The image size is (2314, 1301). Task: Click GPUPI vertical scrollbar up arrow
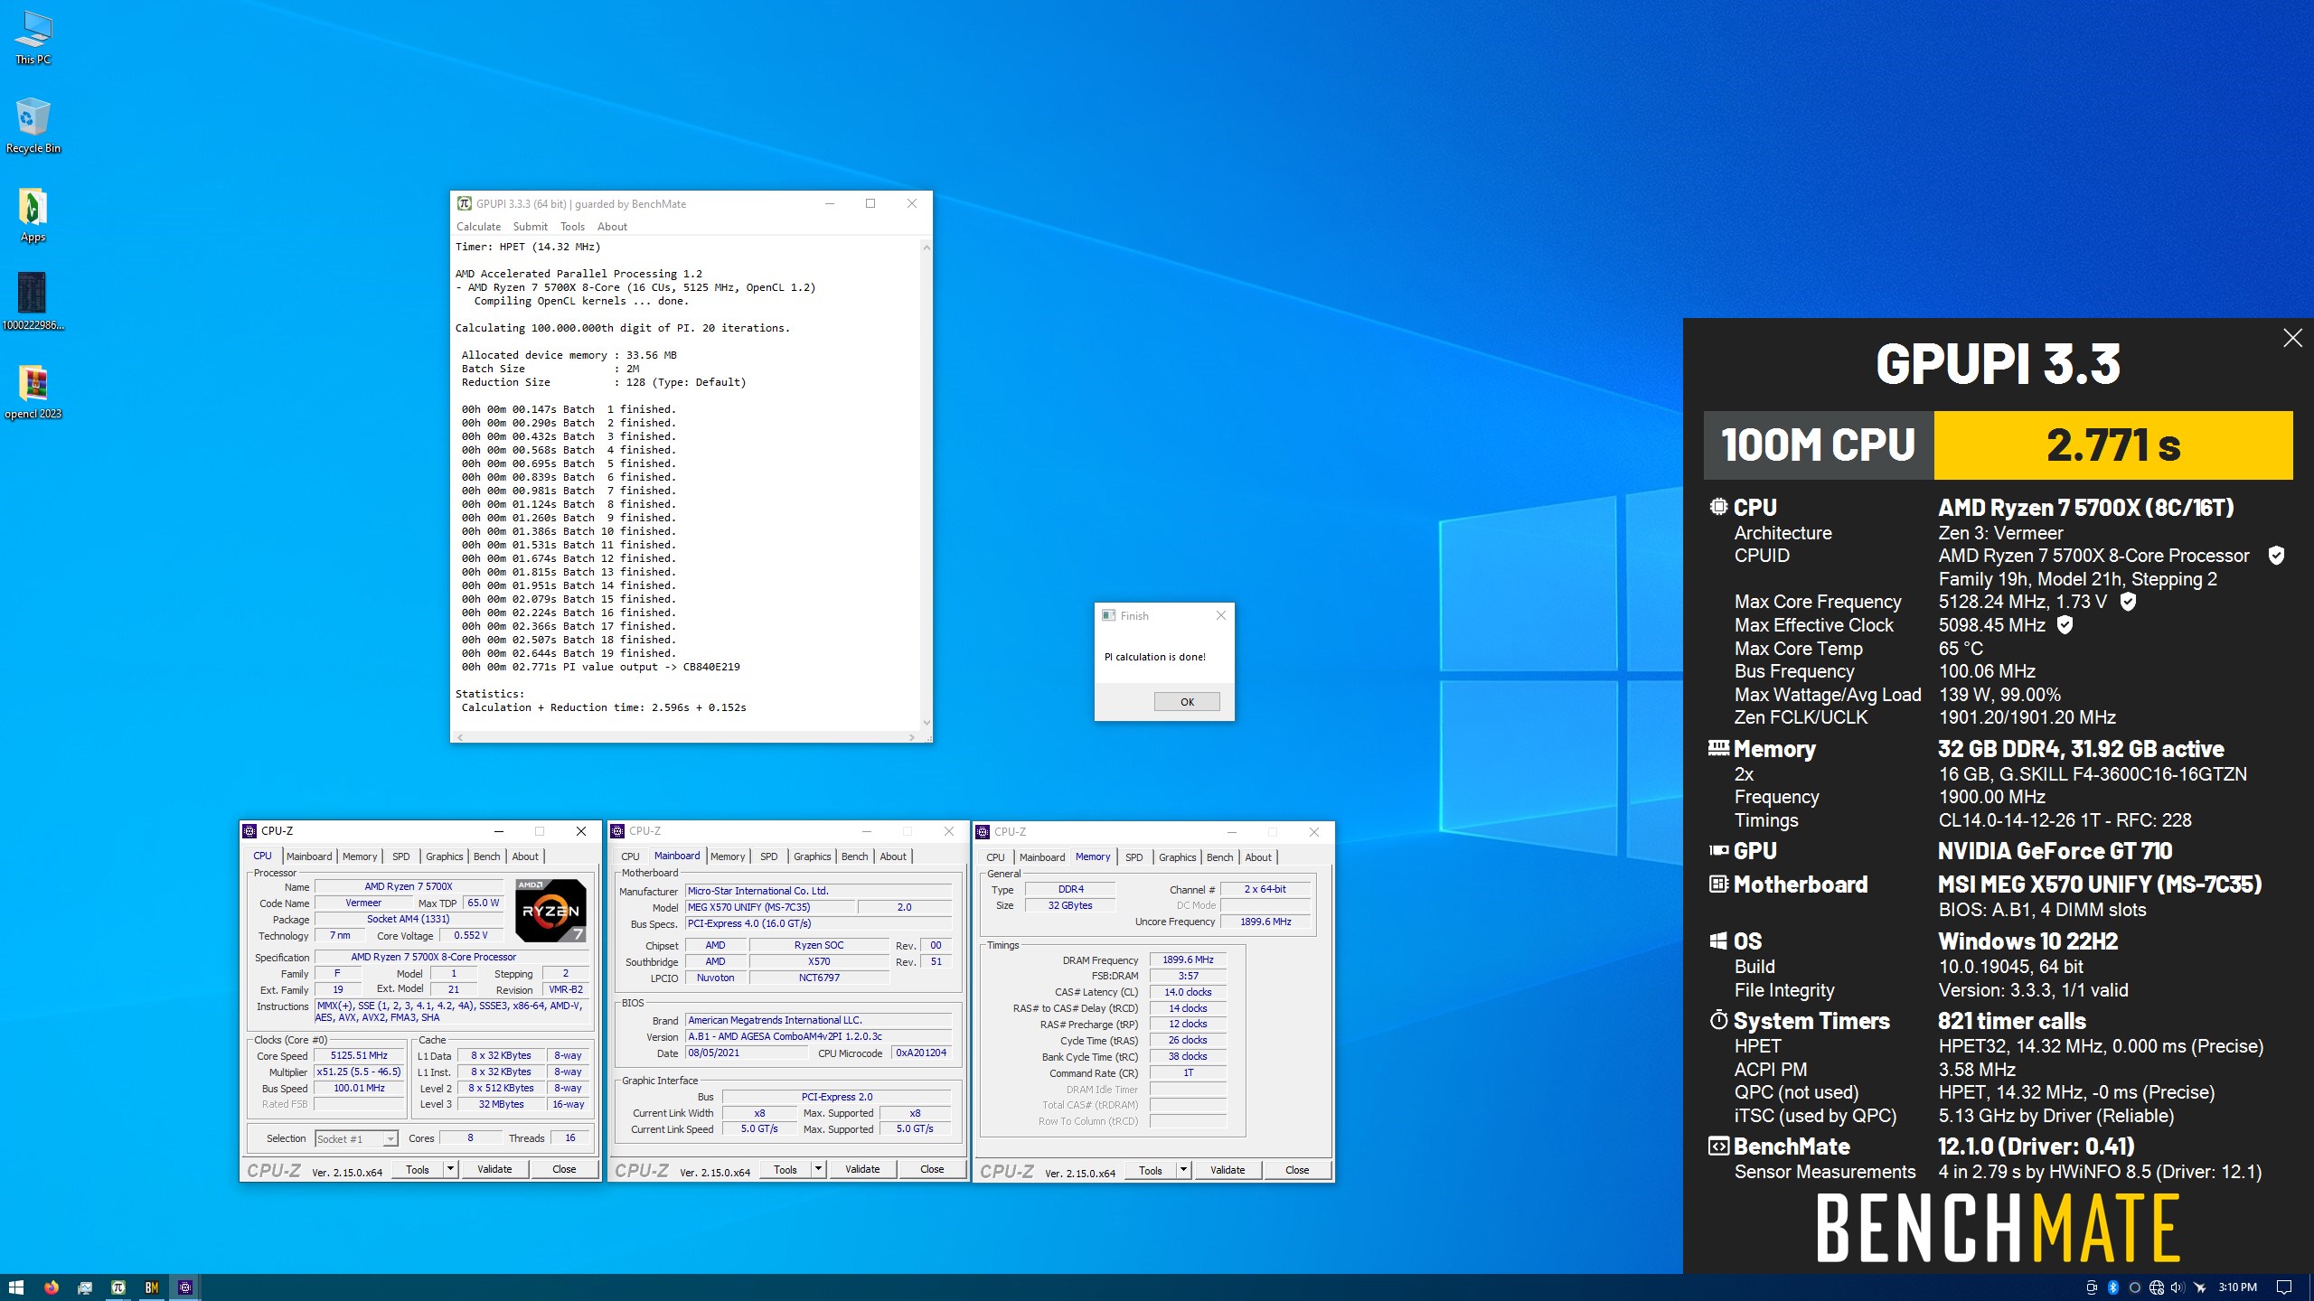click(926, 248)
